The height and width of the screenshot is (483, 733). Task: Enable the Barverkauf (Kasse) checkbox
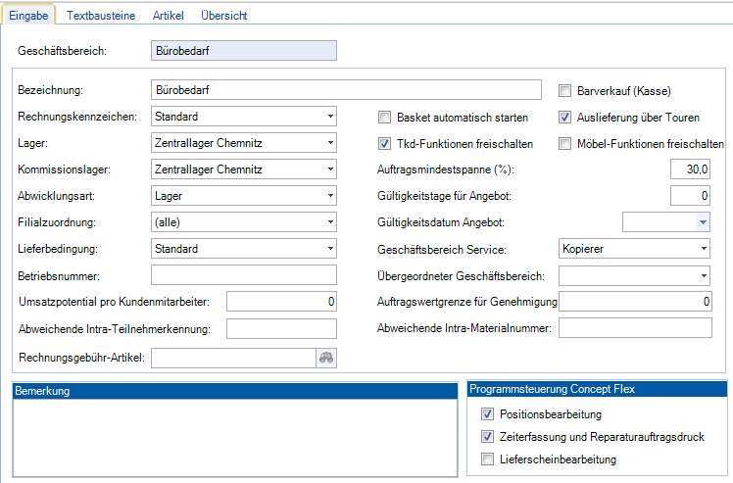565,91
